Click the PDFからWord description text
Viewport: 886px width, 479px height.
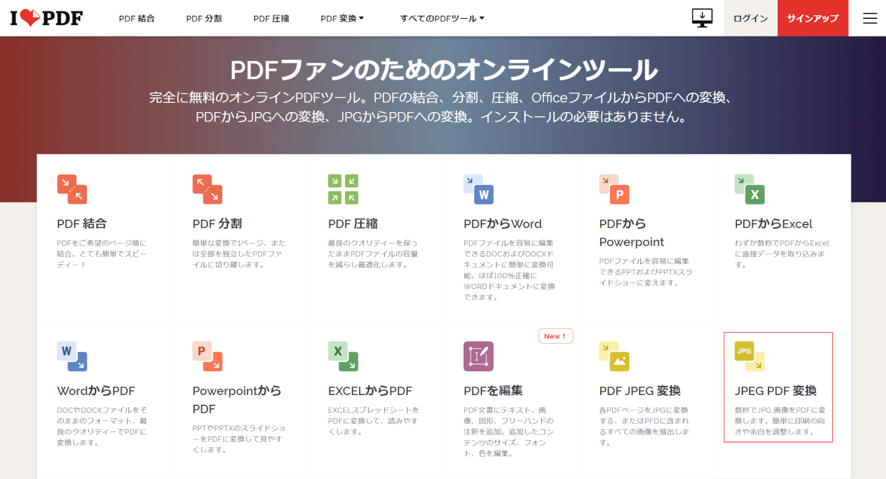click(x=509, y=270)
